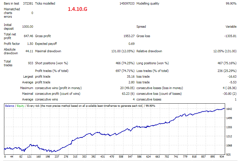Viewport: 238px width, 161px height.
Task: Click the Short positions (won %) label
Action: click(52, 63)
